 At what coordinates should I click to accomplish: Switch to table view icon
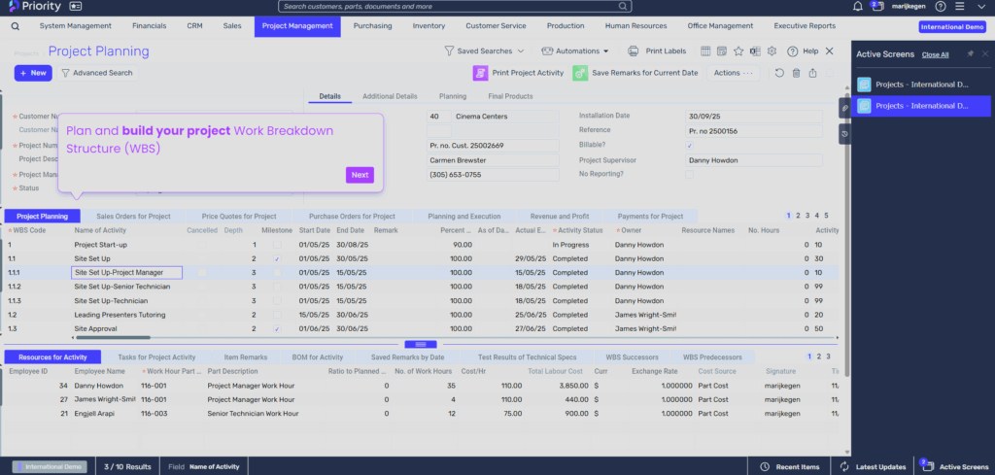(705, 51)
